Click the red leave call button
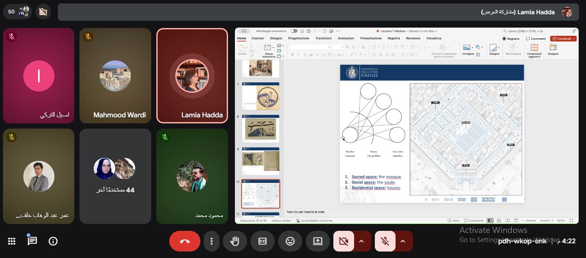 pyautogui.click(x=184, y=241)
